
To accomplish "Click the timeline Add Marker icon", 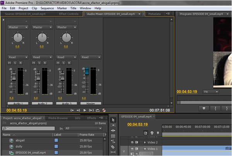I will point(158,133).
